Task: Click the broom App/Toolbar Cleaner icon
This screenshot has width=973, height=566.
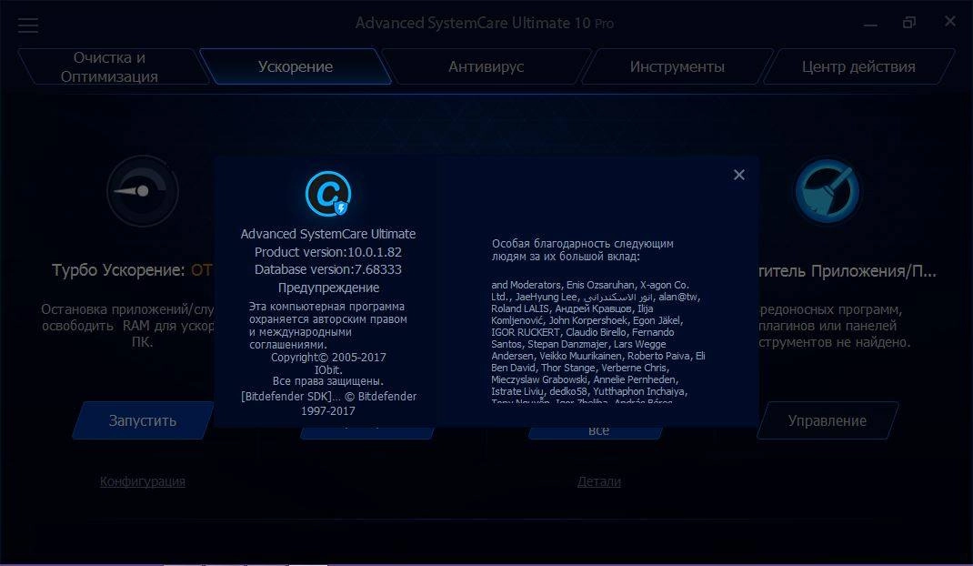Action: coord(827,191)
